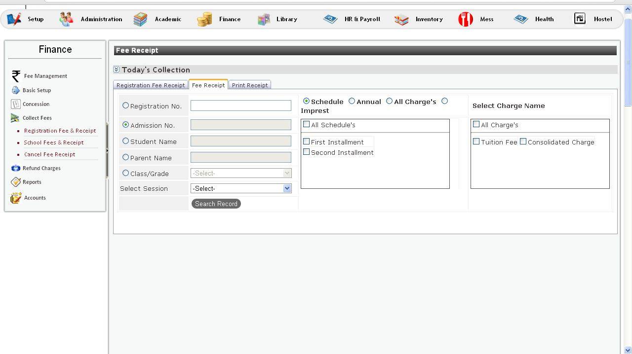Switch to Registration Fee Receipt tab
632x354 pixels.
pos(151,85)
